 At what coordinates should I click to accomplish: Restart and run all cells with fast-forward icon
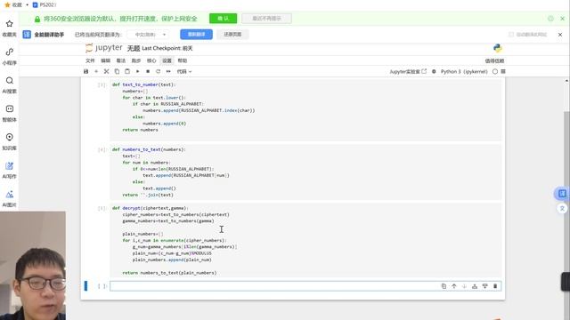coord(168,71)
